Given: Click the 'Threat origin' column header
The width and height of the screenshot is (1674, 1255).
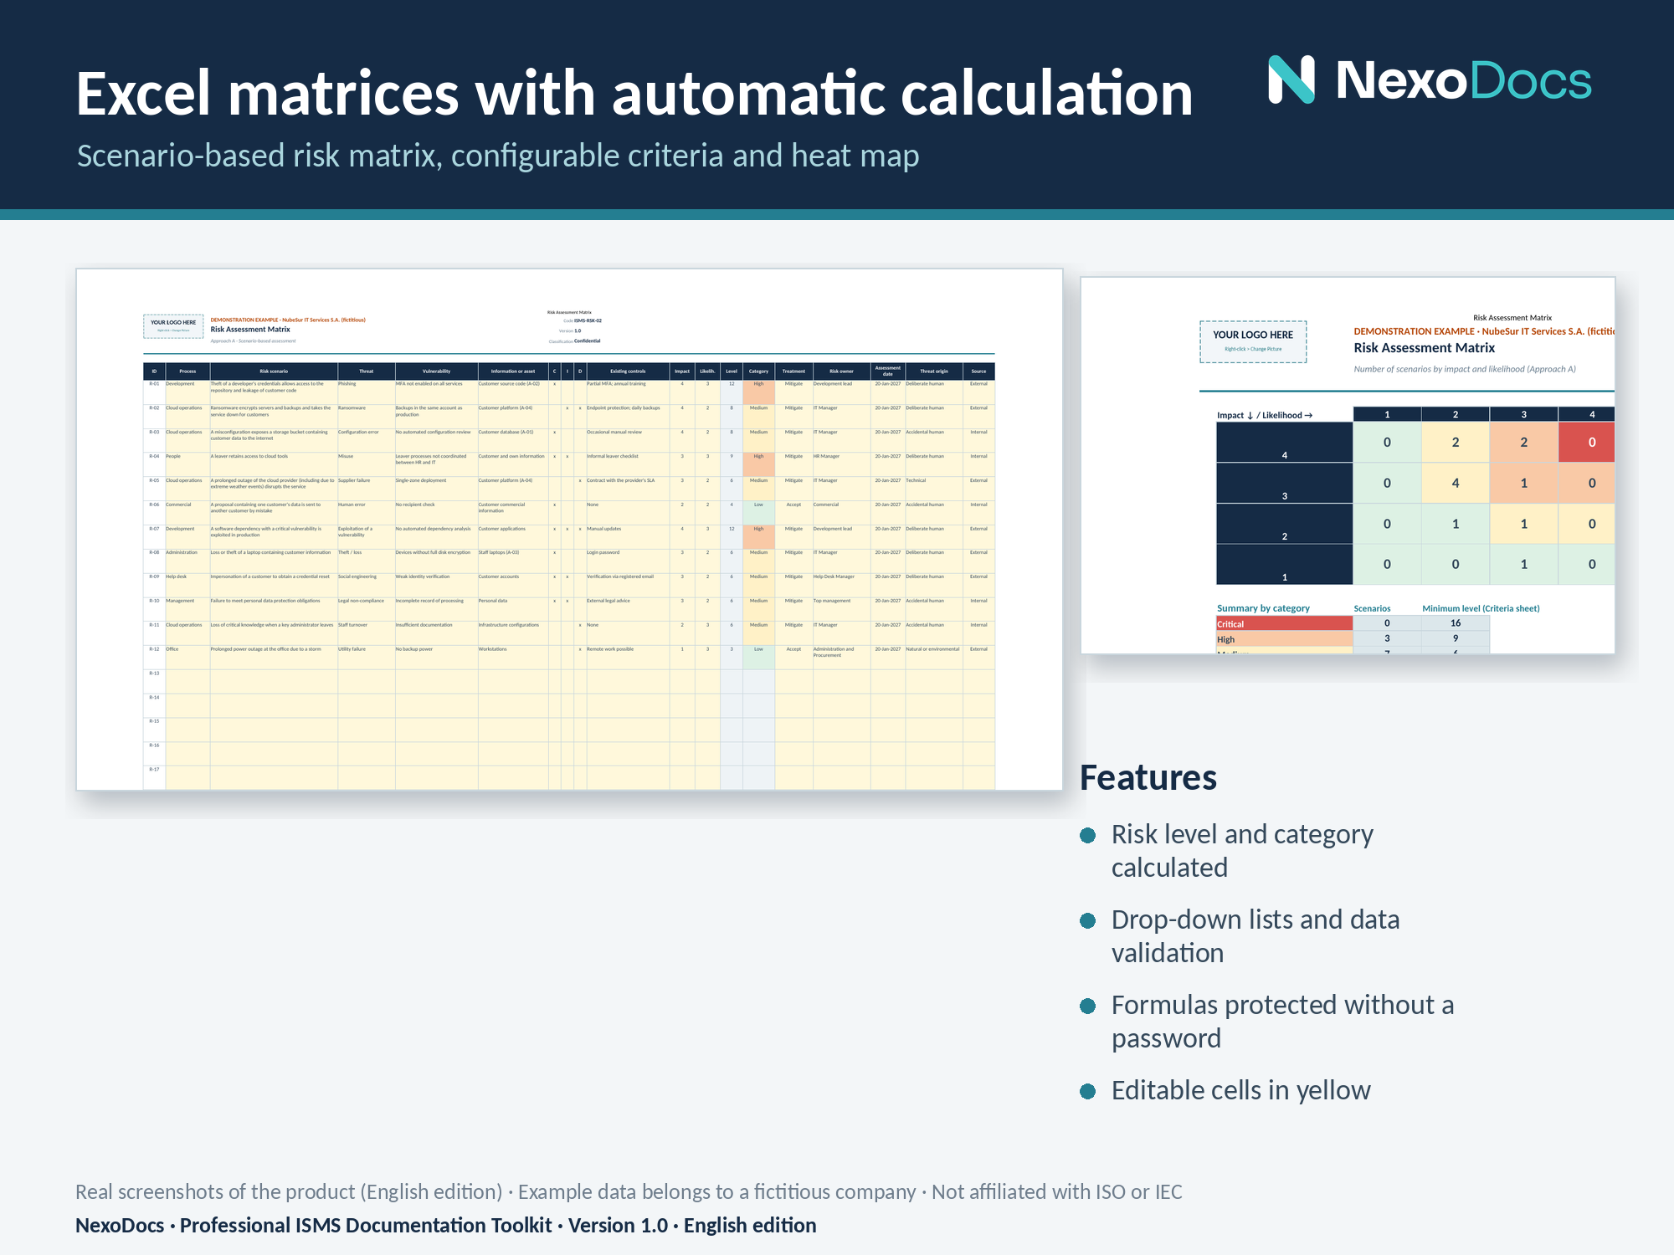Looking at the screenshot, I should click(x=933, y=371).
